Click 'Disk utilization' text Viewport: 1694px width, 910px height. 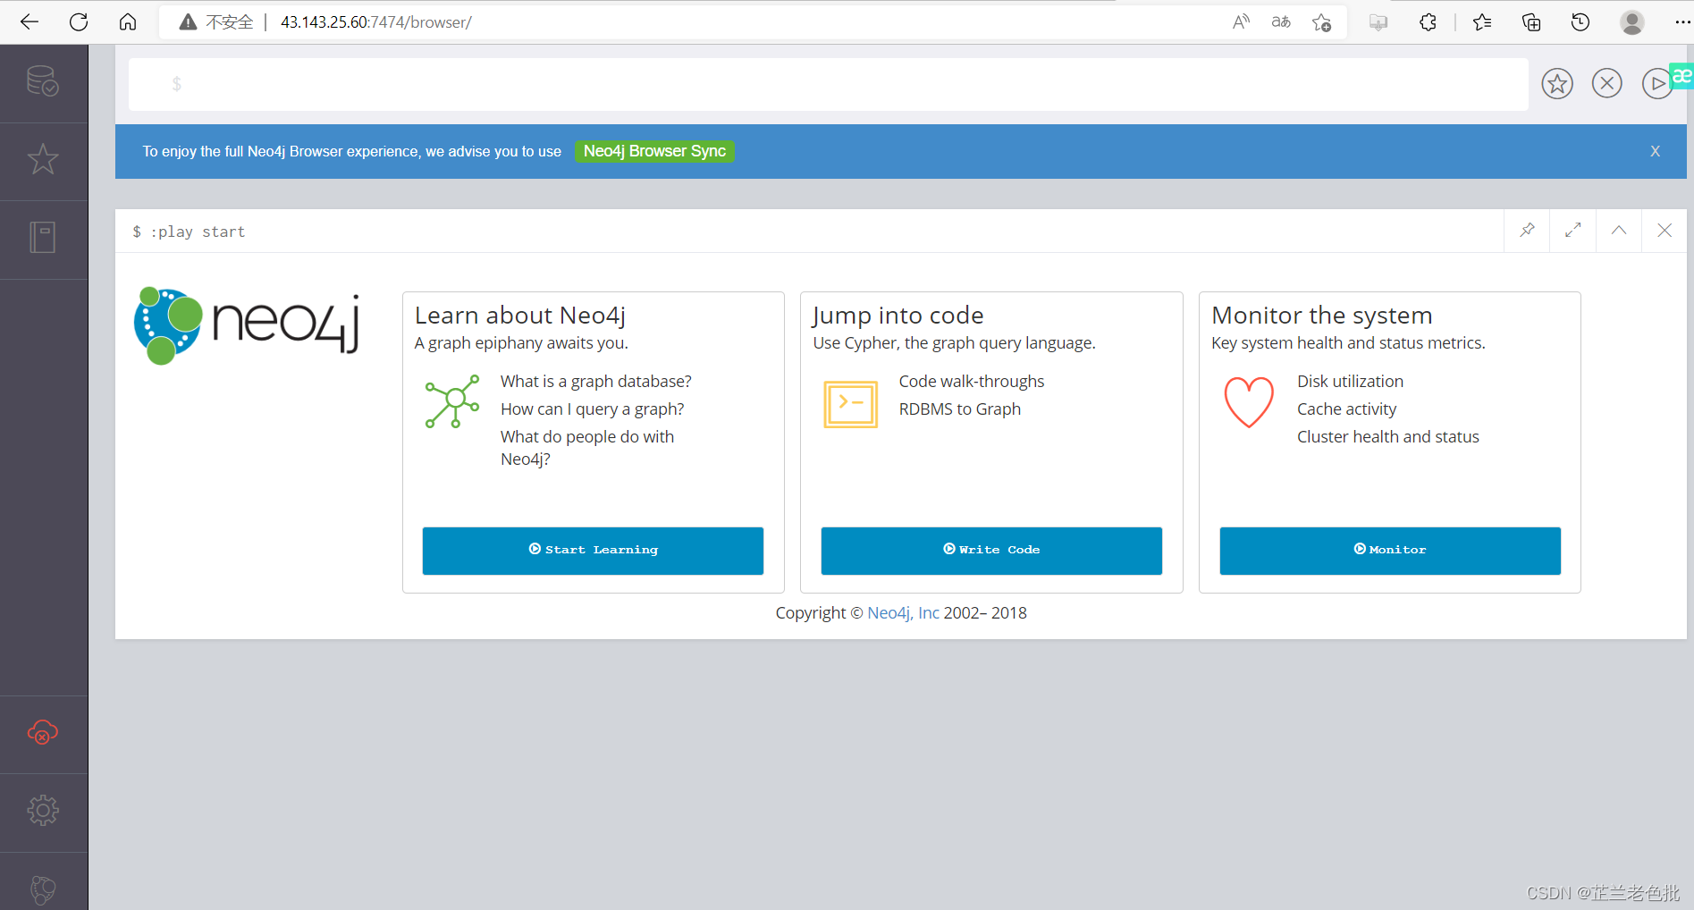pos(1351,382)
